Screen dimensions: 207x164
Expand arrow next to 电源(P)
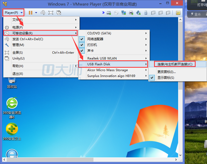point(76,27)
